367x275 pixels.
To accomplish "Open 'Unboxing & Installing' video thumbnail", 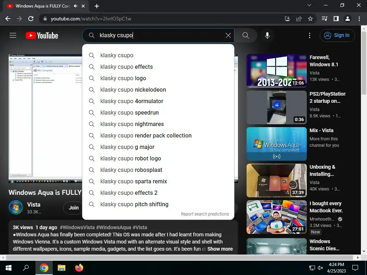I will 276,180.
